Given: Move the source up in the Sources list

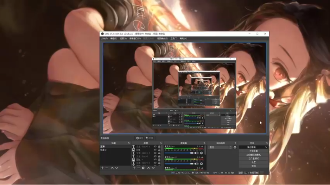Looking at the screenshot, I should pos(148,168).
